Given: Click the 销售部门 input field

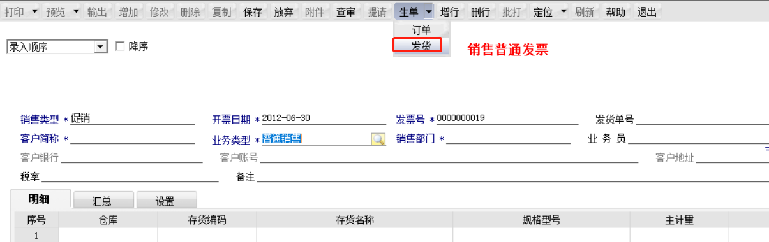Looking at the screenshot, I should tap(508, 138).
